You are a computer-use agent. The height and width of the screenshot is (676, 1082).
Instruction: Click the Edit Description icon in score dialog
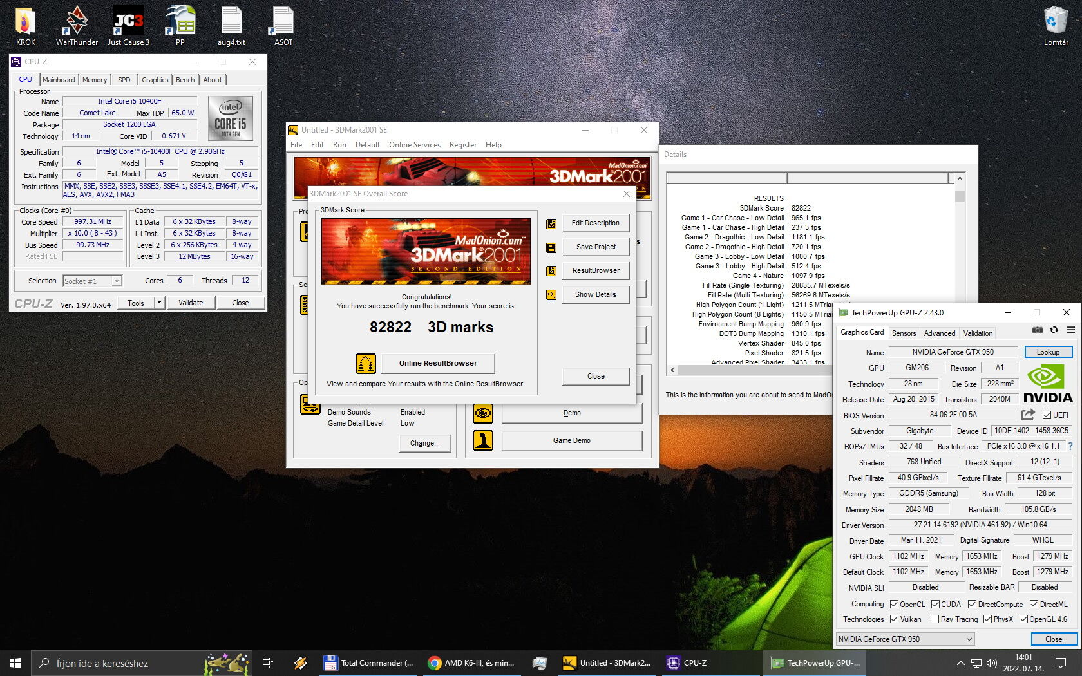pos(551,223)
